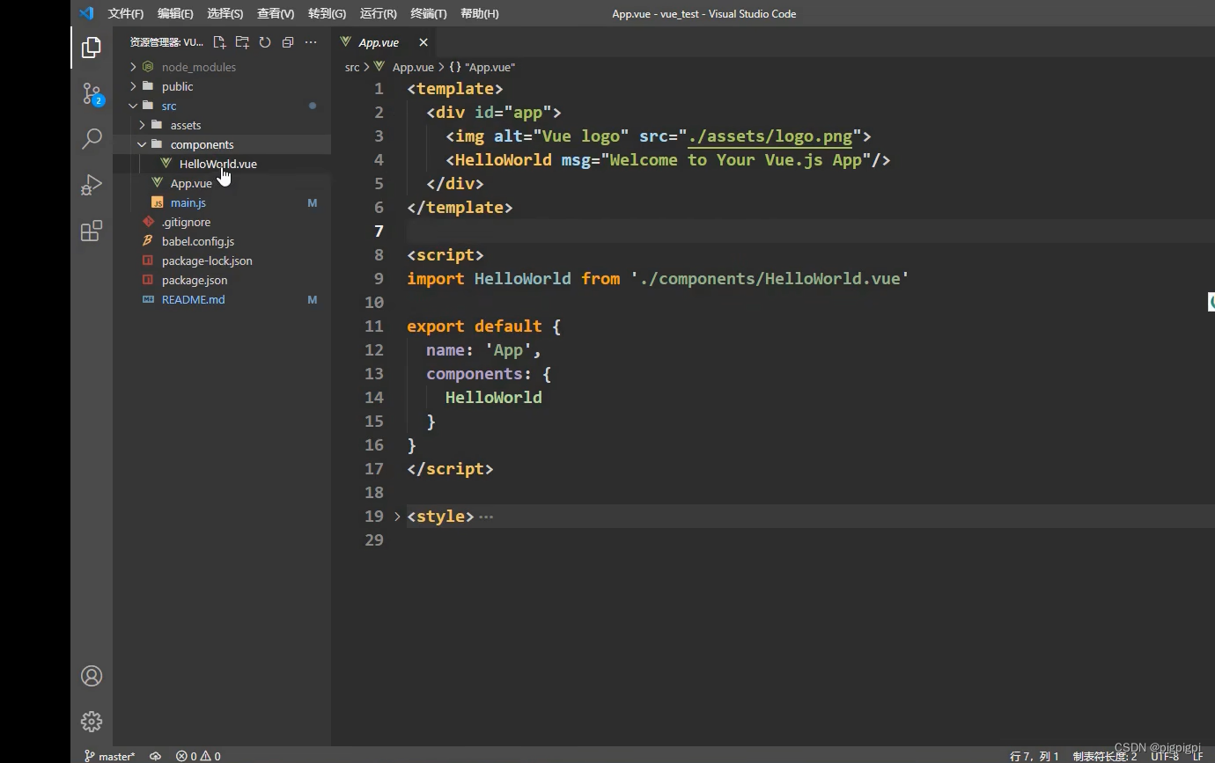Image resolution: width=1215 pixels, height=763 pixels.
Task: Open the 终端(T) menu
Action: tap(429, 13)
